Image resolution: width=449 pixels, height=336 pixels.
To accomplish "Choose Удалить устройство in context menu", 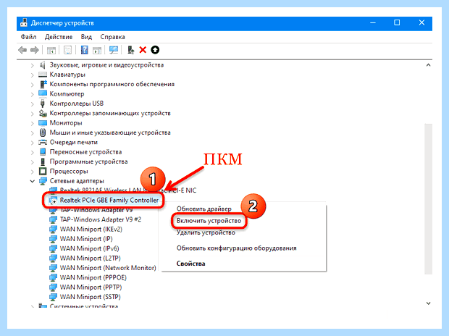I will (x=206, y=232).
